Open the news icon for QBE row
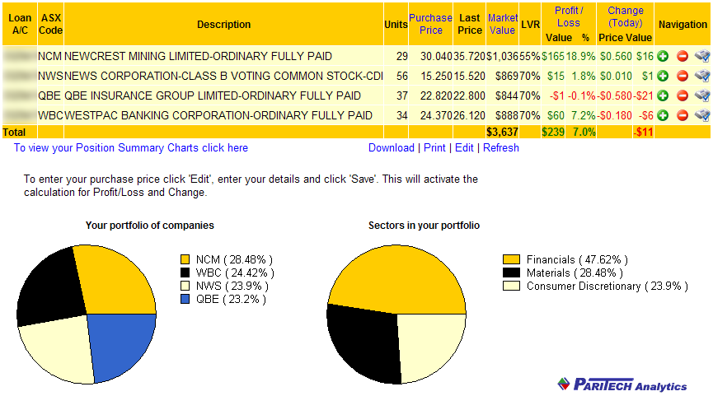The height and width of the screenshot is (396, 713). 701,96
